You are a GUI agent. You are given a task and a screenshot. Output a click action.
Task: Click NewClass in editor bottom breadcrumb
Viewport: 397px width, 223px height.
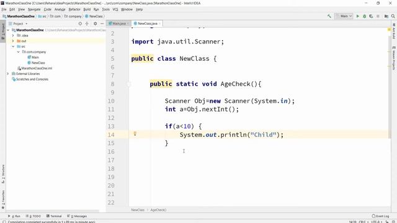point(138,210)
